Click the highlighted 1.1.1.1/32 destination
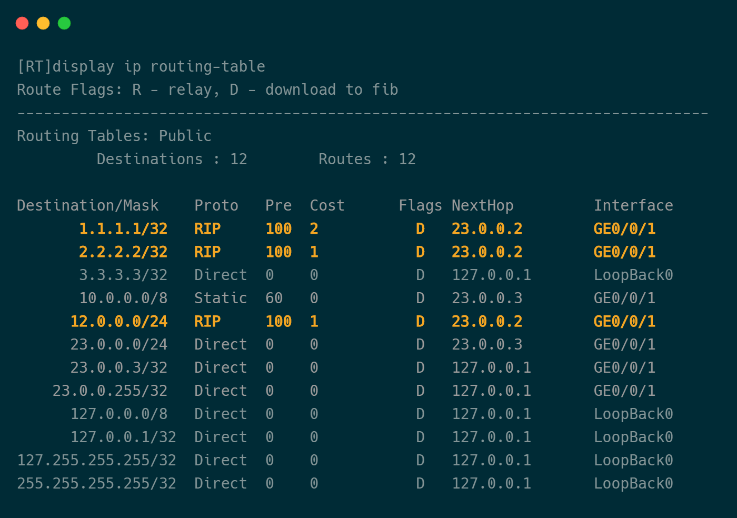Screen dimensions: 737x518 123,229
